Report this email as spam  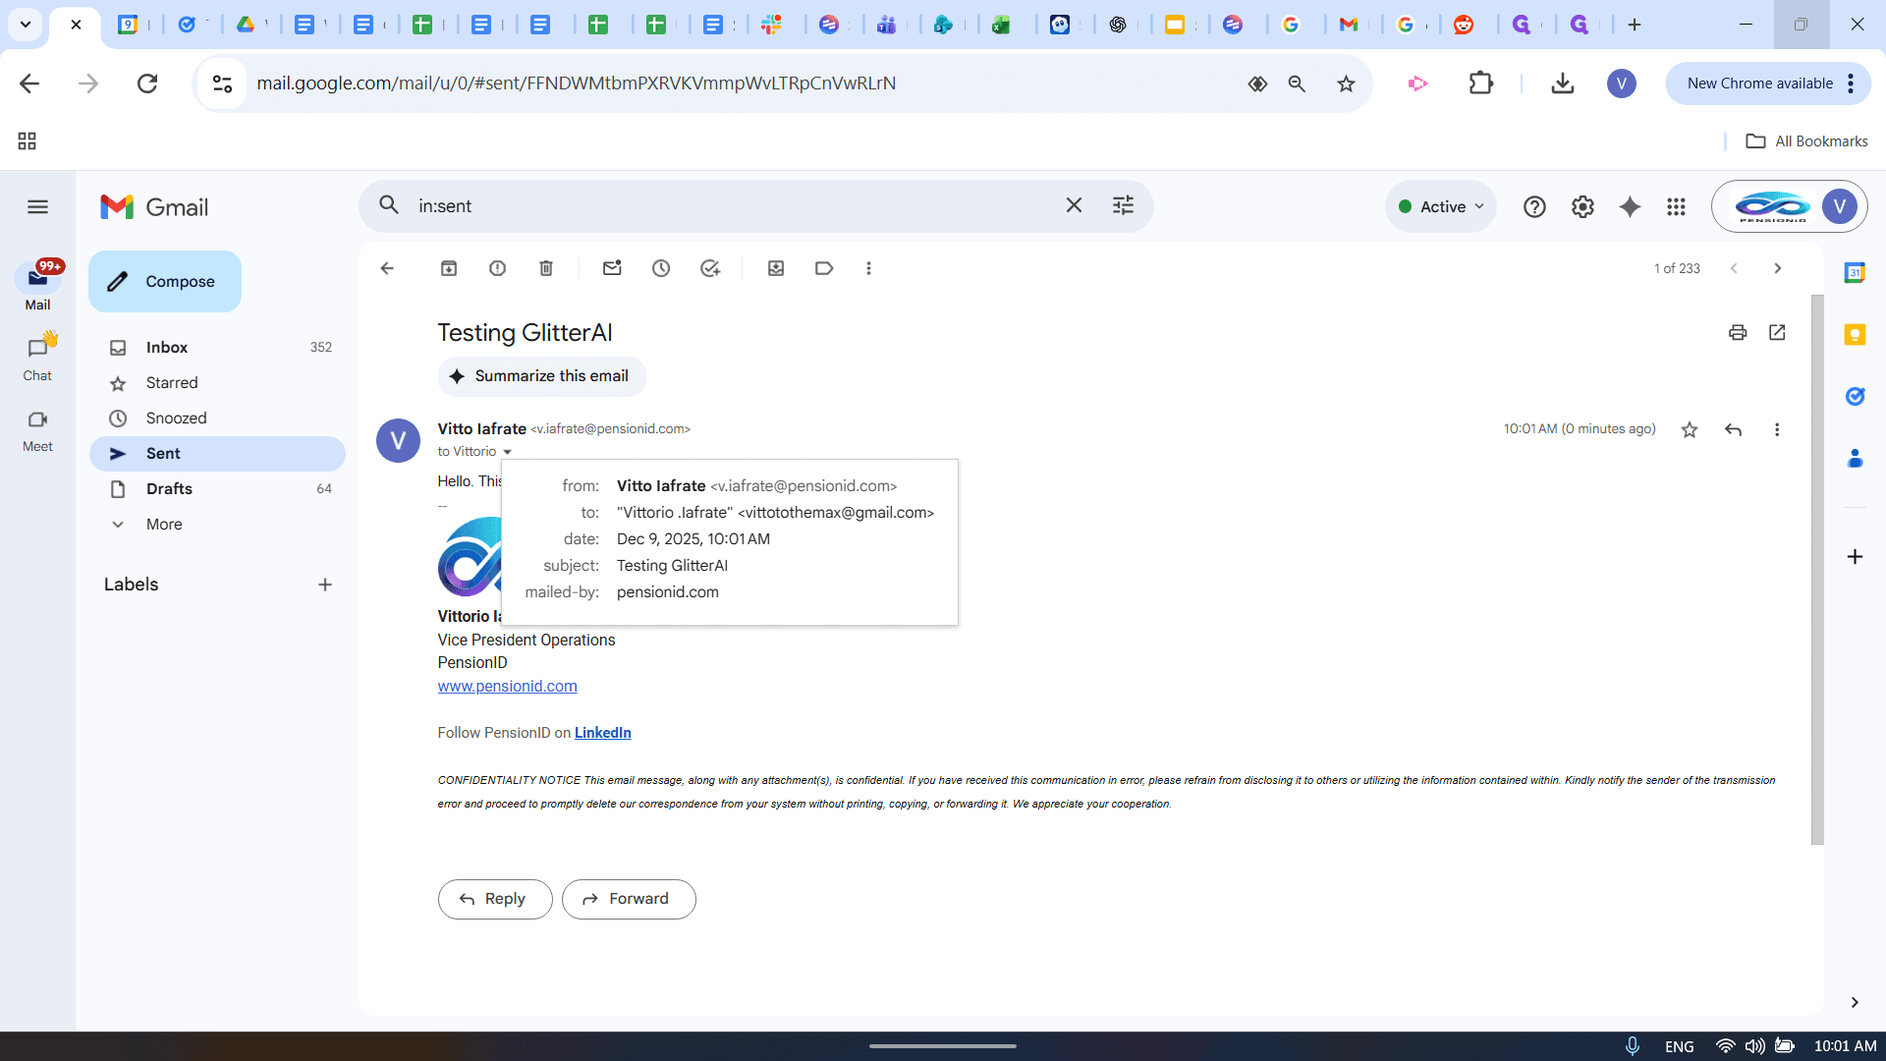(x=498, y=268)
